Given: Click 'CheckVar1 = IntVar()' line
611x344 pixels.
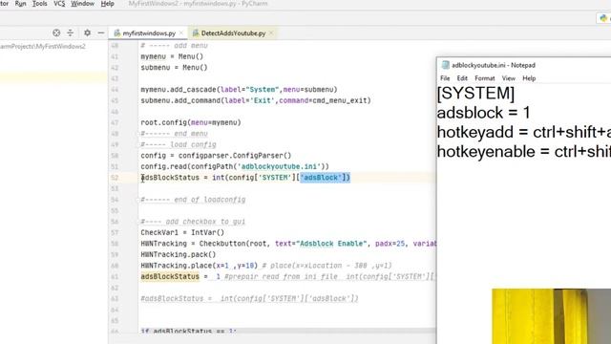Looking at the screenshot, I should tap(182, 232).
